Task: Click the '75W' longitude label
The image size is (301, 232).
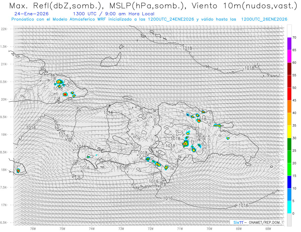Action: 62,228
